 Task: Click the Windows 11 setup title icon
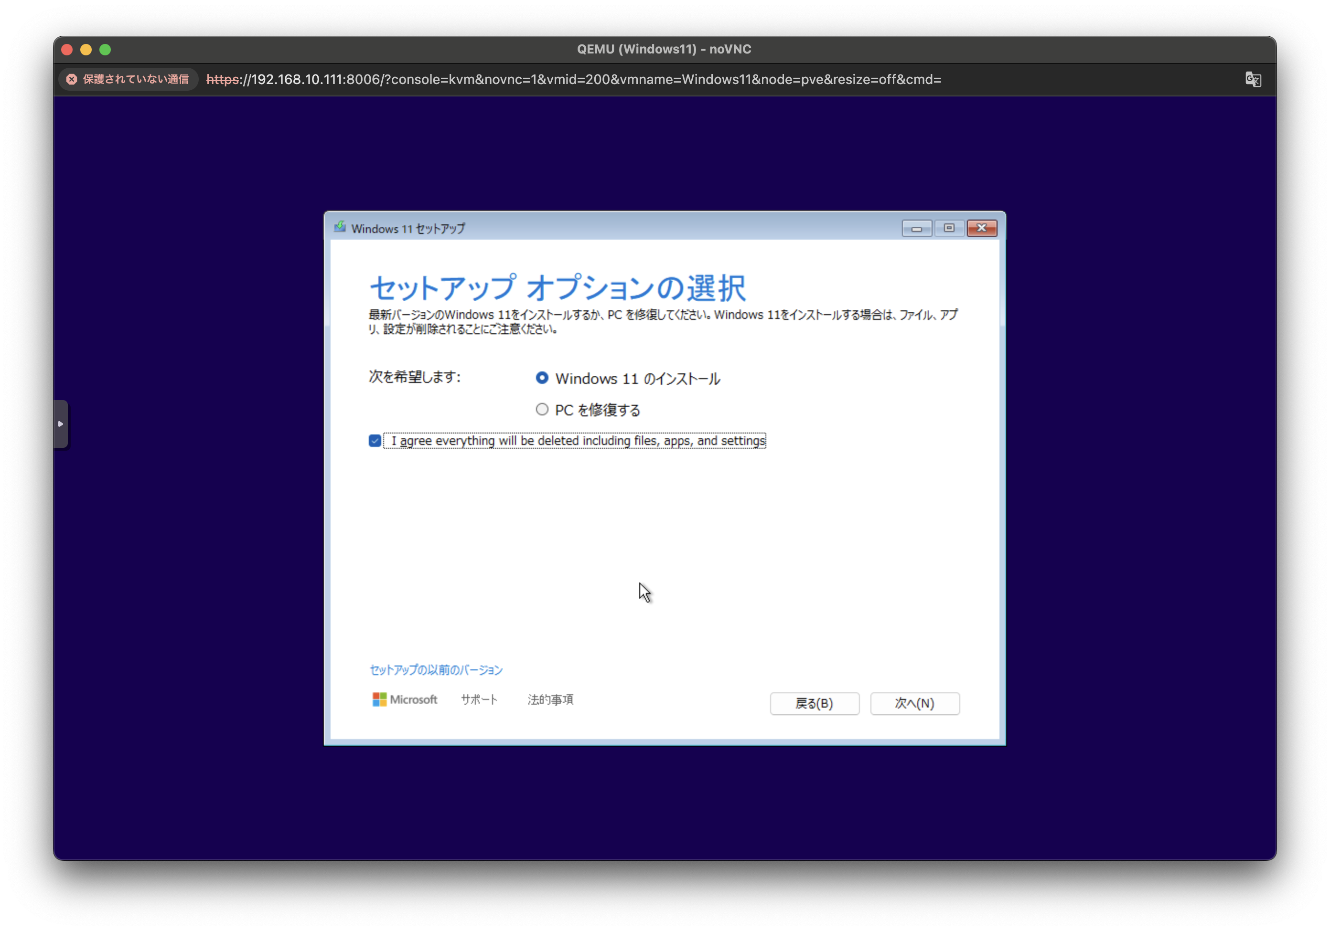340,228
